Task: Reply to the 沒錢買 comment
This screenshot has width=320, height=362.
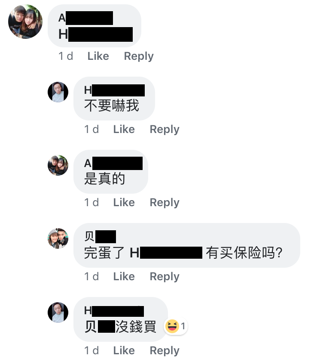Action: (165, 351)
